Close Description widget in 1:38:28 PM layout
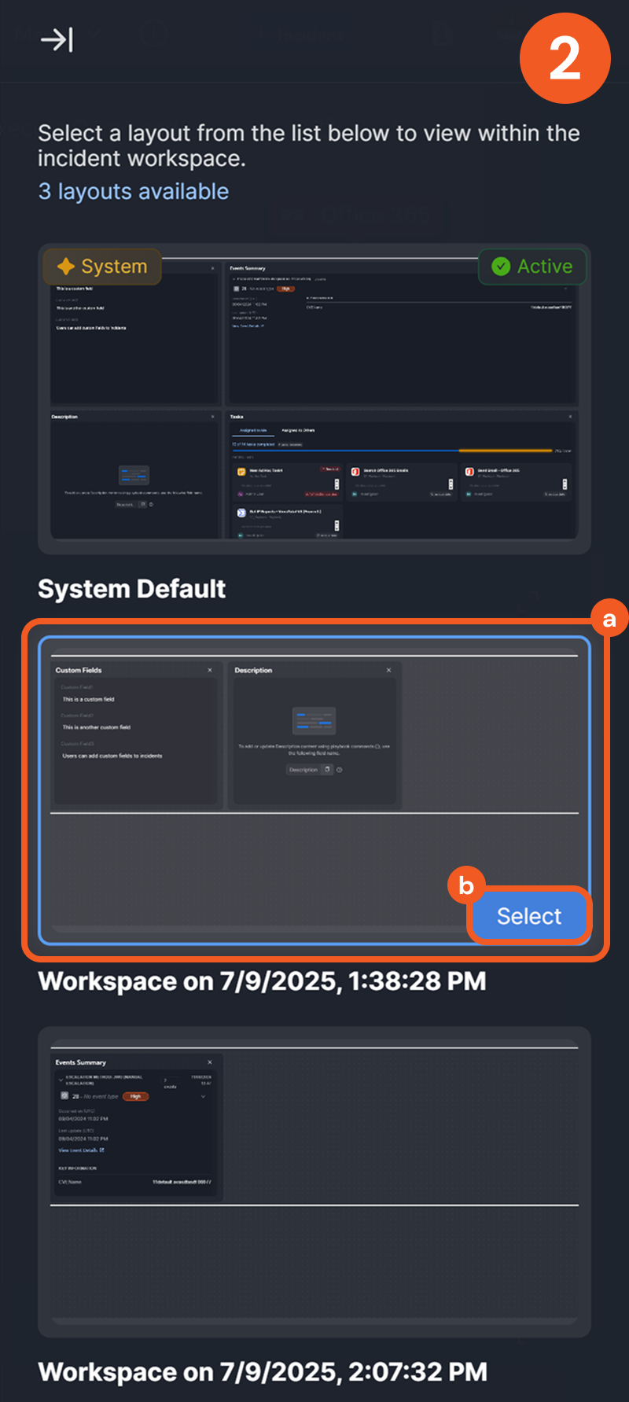This screenshot has width=629, height=1402. pos(388,670)
